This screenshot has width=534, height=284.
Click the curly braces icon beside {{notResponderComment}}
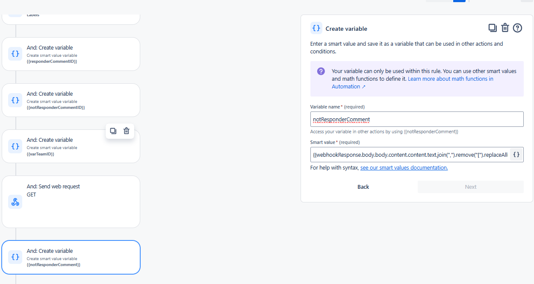pos(15,257)
